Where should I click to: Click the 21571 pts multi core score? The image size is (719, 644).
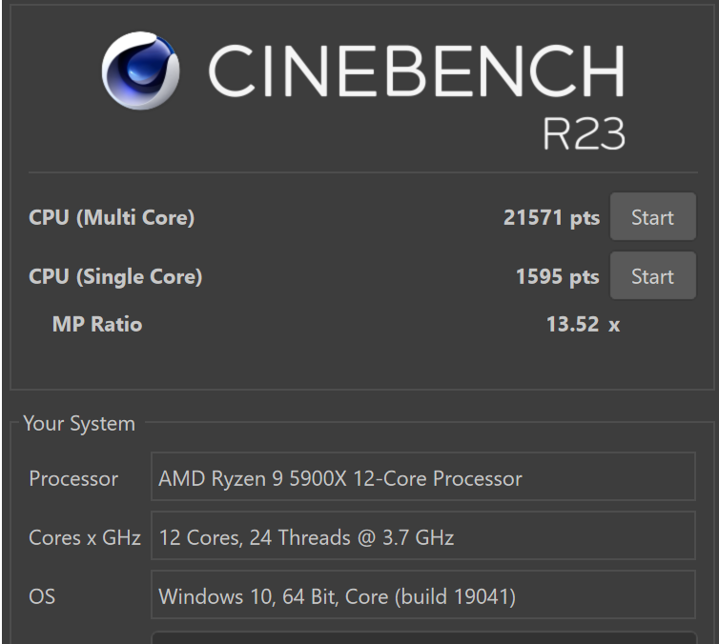click(551, 218)
